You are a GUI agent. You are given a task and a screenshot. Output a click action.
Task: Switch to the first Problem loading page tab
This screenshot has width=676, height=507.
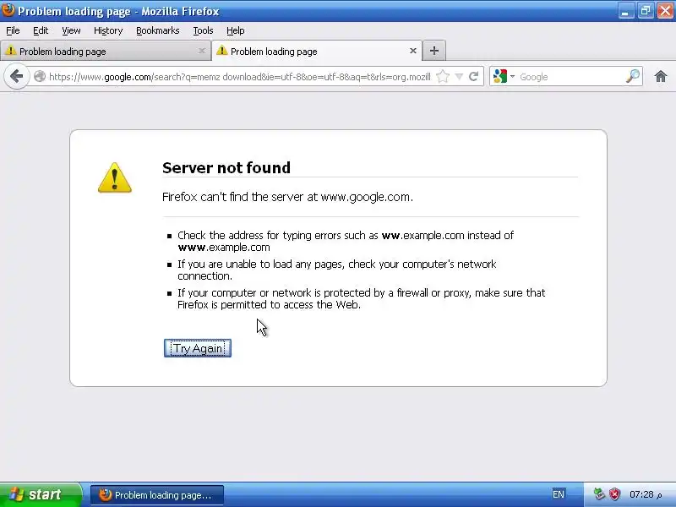(x=105, y=51)
